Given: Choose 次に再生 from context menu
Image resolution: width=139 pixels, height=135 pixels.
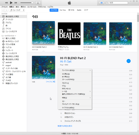Looking at the screenshot, I should (x=75, y=74).
